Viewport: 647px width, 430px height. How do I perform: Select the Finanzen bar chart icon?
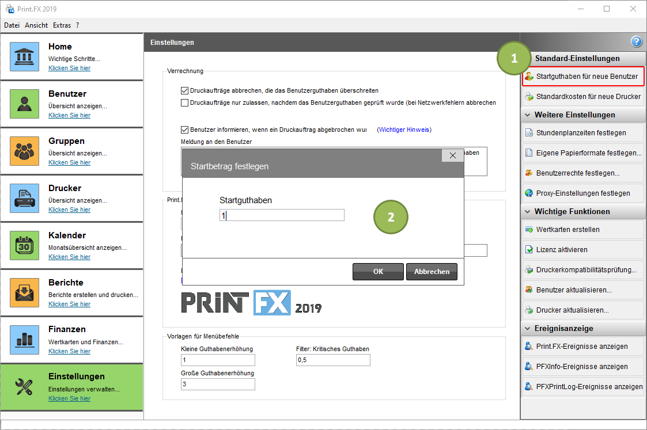point(24,340)
